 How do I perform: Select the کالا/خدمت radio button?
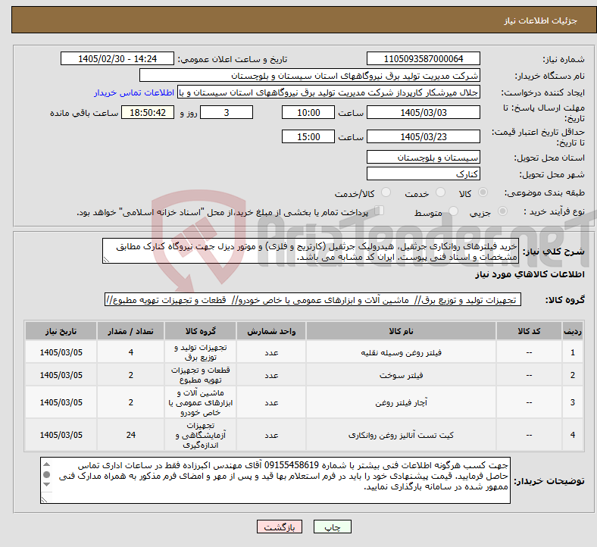(386, 192)
